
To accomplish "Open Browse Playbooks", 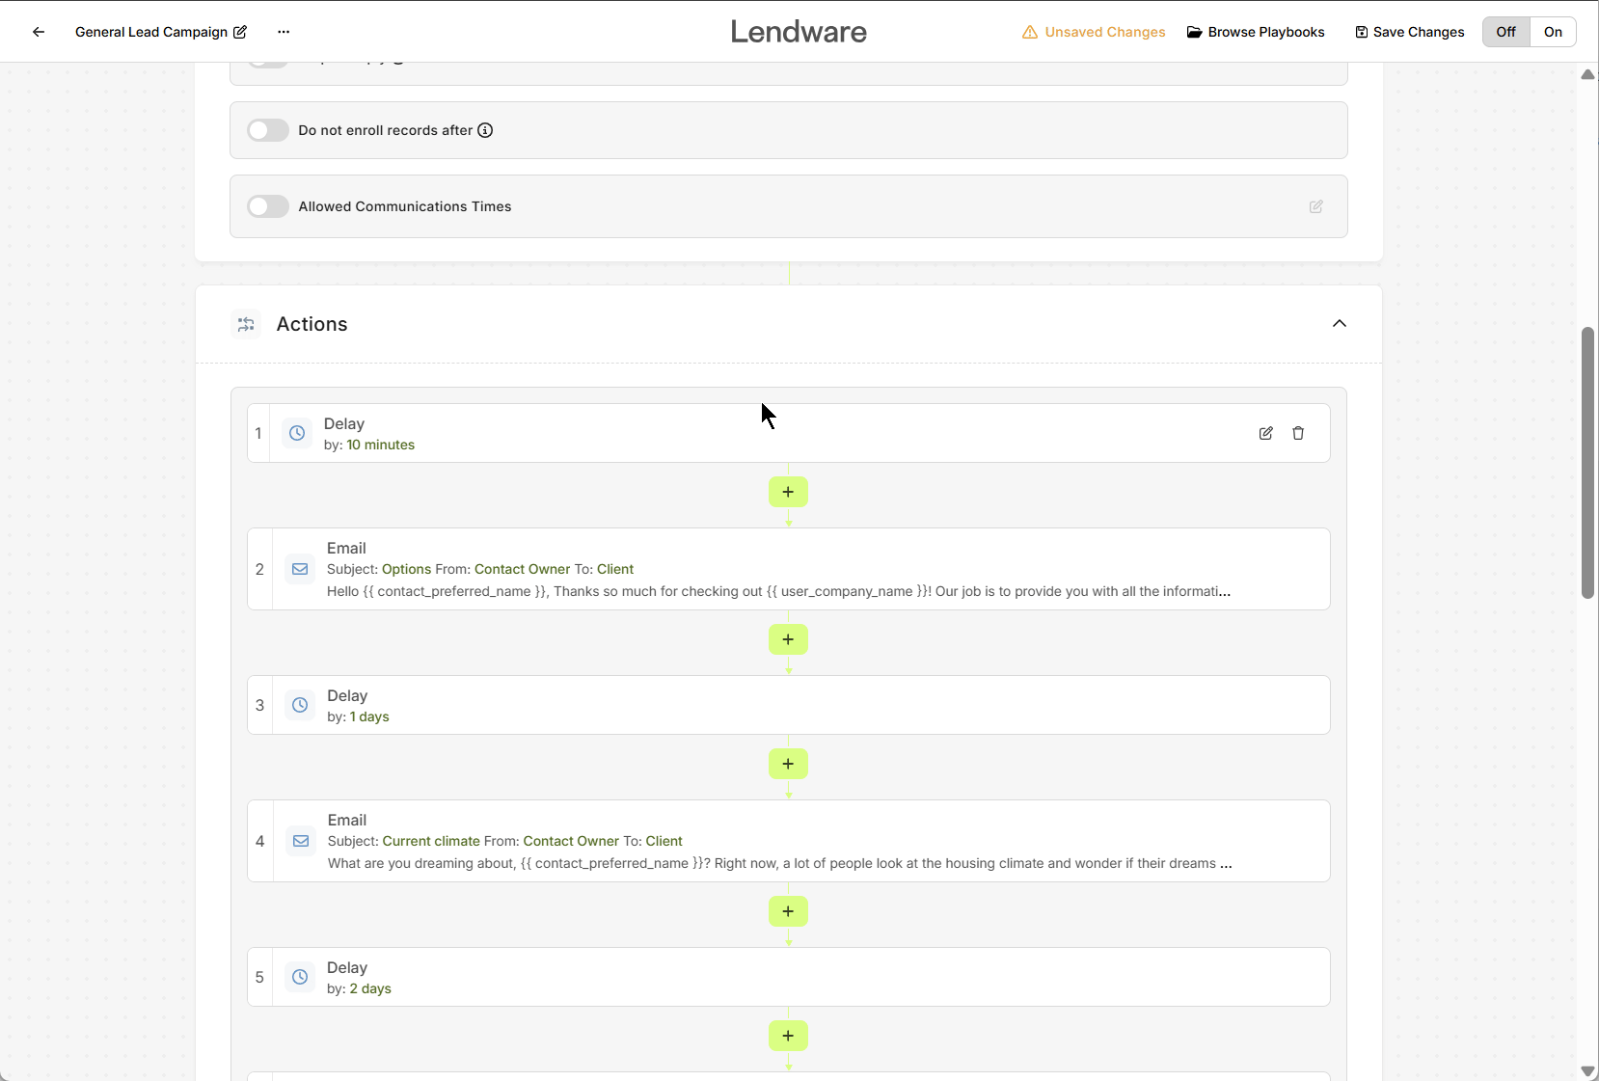I will pyautogui.click(x=1256, y=32).
